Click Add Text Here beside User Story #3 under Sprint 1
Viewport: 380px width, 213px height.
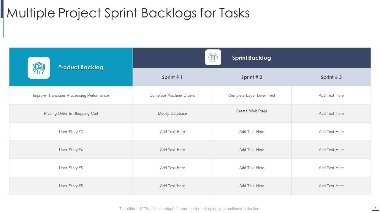click(x=172, y=132)
